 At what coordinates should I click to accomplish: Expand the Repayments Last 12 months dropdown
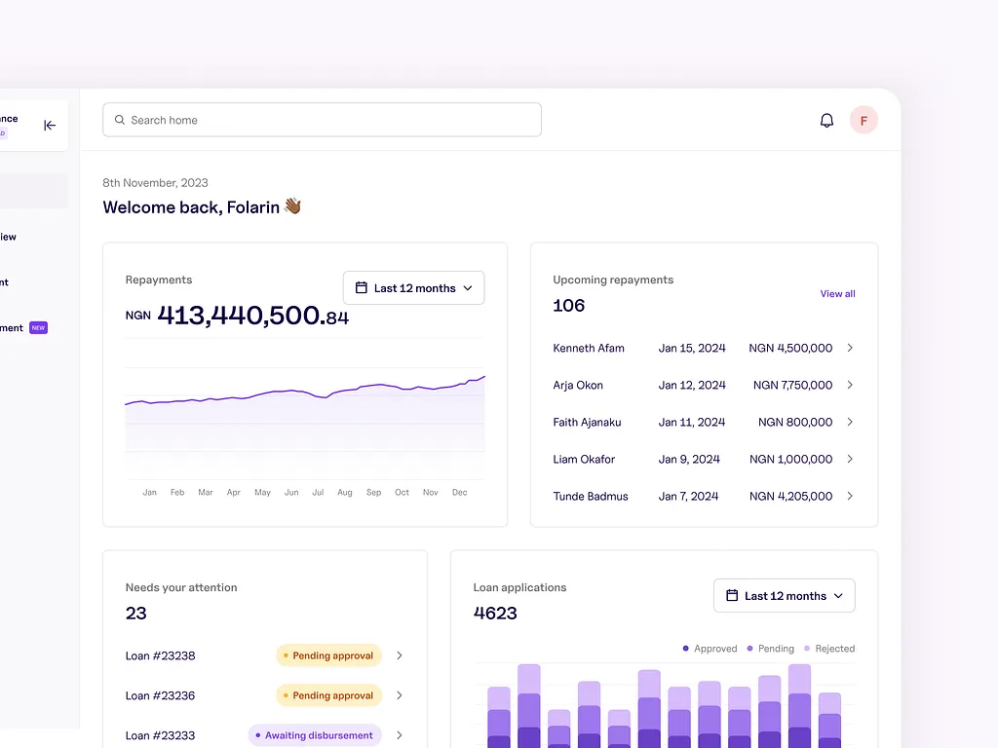pyautogui.click(x=413, y=288)
